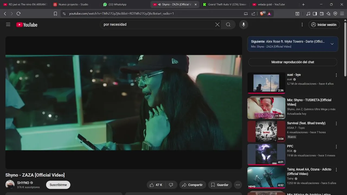The width and height of the screenshot is (347, 195).
Task: Click Siguiente: Alex Rose Darte text
Action: pyautogui.click(x=288, y=41)
